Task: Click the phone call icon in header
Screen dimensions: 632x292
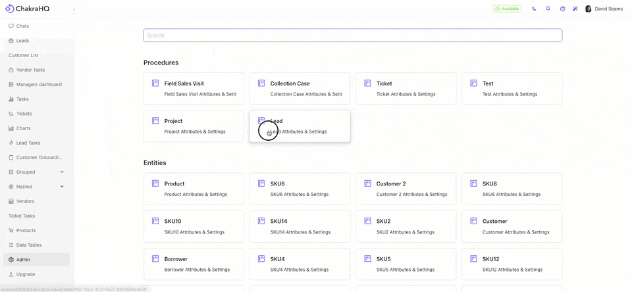Action: (534, 9)
